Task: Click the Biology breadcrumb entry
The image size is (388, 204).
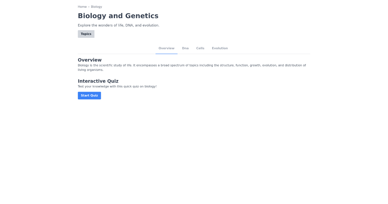Action: 96,6
